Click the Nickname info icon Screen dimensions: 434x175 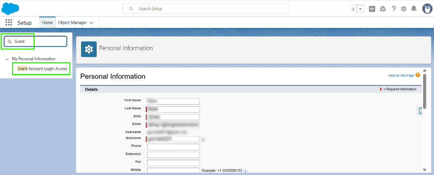coord(203,139)
